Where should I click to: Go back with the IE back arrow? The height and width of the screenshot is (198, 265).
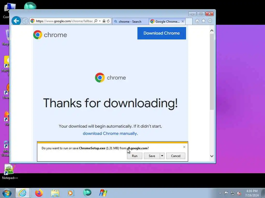(x=16, y=21)
